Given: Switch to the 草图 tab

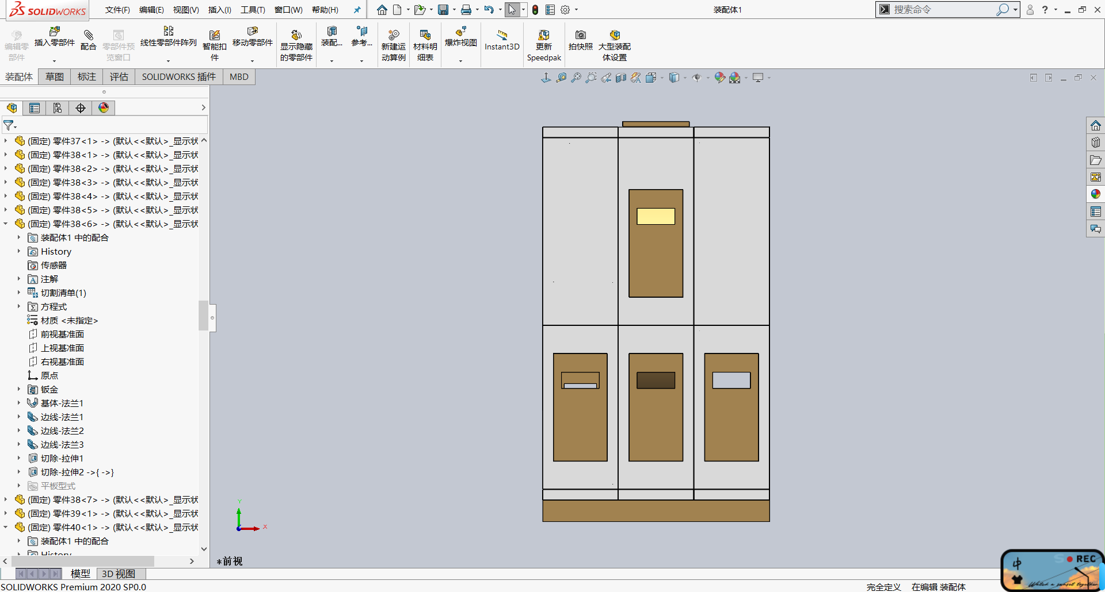Looking at the screenshot, I should click(x=55, y=77).
